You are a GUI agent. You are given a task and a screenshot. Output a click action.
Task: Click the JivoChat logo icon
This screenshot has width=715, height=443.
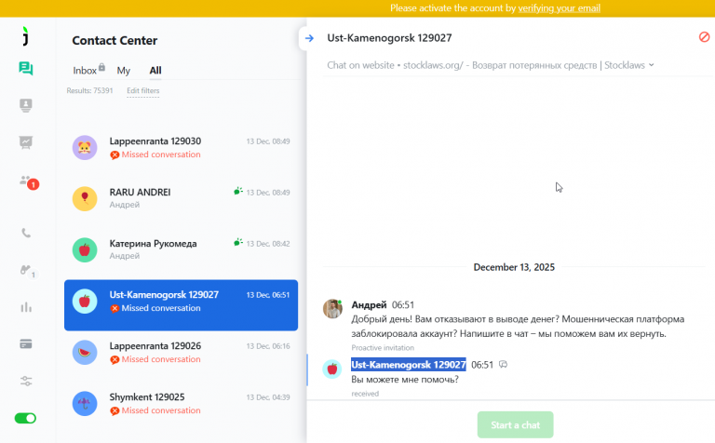[x=25, y=35]
